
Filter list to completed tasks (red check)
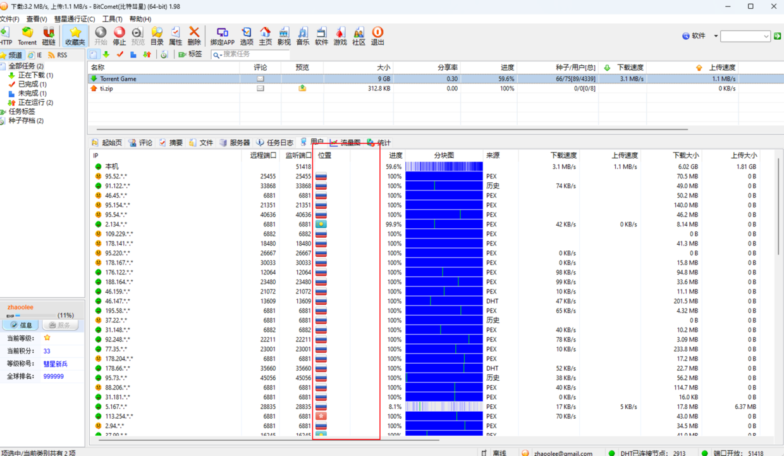[x=119, y=55]
